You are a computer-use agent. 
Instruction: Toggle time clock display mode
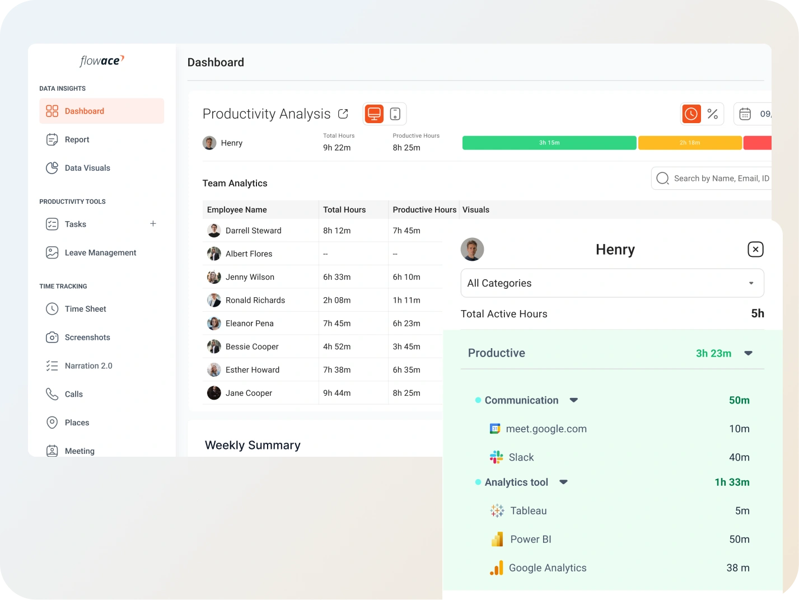[691, 114]
